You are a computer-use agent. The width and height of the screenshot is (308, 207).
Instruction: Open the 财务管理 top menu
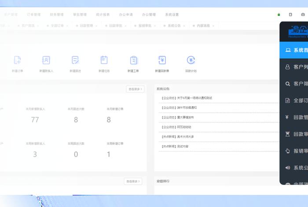[57, 15]
